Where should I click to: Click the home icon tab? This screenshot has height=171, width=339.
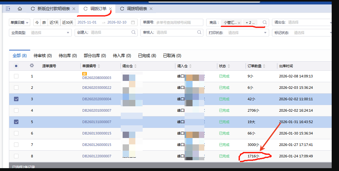click(x=20, y=9)
